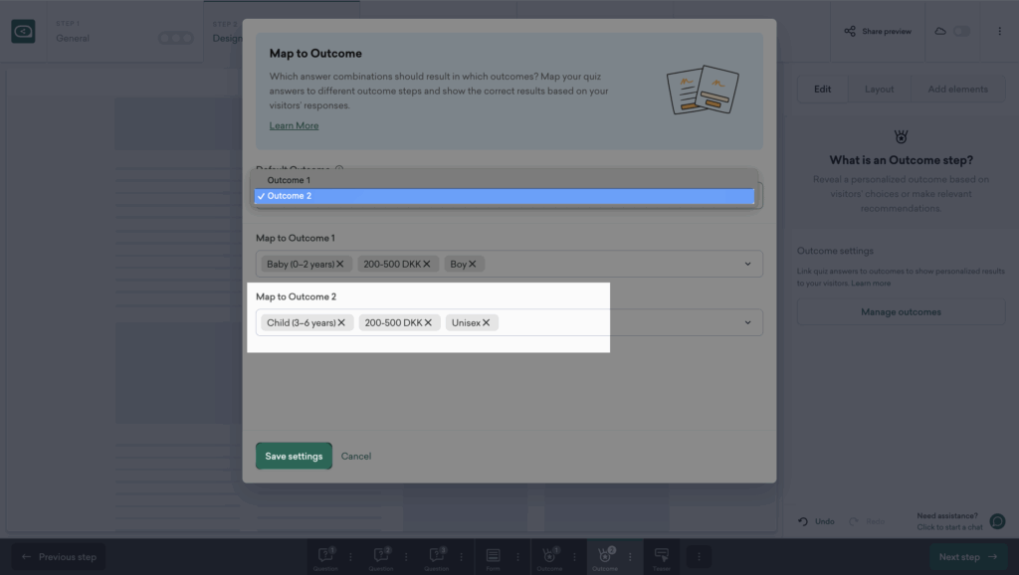Click the Save settings button
Image resolution: width=1019 pixels, height=575 pixels.
[294, 456]
